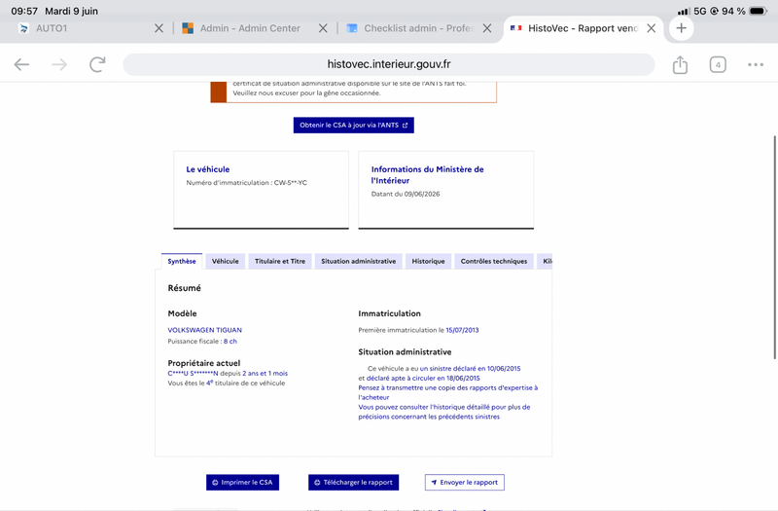Click 'déclaré apte à circuler en 18/06/2015'
This screenshot has height=511, width=778.
pyautogui.click(x=423, y=378)
